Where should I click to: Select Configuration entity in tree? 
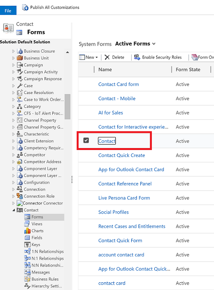tap(36, 182)
